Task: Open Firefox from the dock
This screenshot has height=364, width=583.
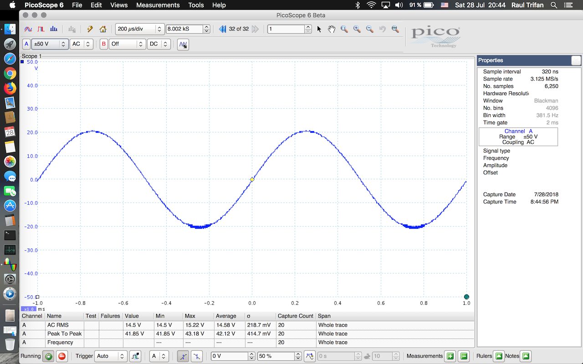Action: 10,88
